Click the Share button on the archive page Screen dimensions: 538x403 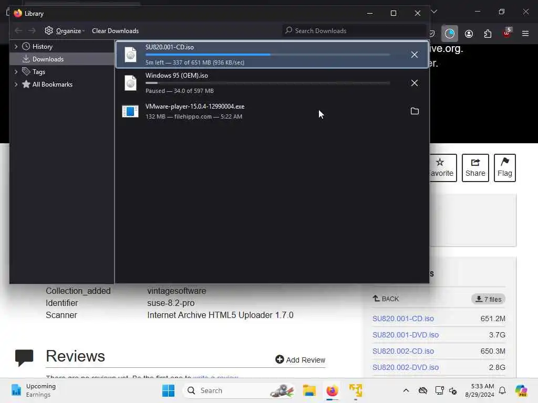[x=475, y=168]
